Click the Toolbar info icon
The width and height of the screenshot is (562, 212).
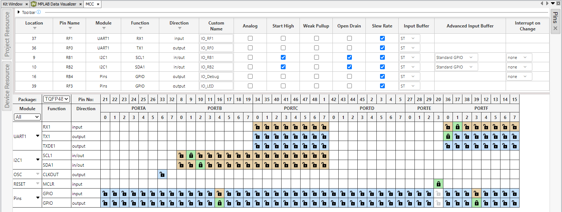click(x=39, y=12)
